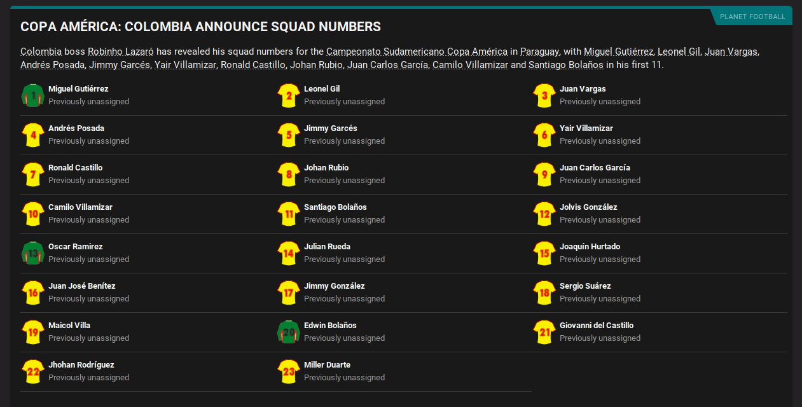Select Julian Rueda in the squad list
The height and width of the screenshot is (407, 802).
327,247
